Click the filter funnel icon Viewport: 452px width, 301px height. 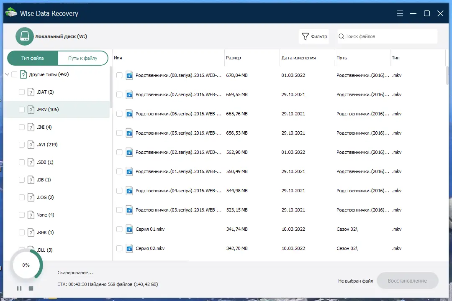pos(305,36)
